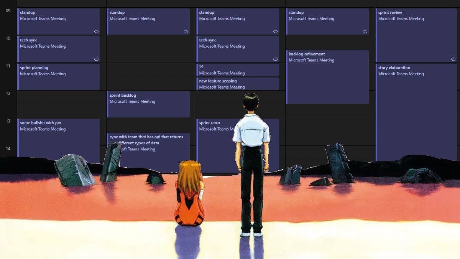The image size is (460, 259).
Task: Click recurrence icon on third column's standup
Action: (275, 31)
